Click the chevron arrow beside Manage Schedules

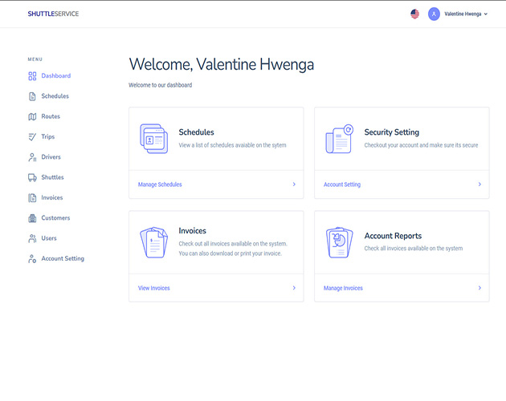[x=294, y=184]
